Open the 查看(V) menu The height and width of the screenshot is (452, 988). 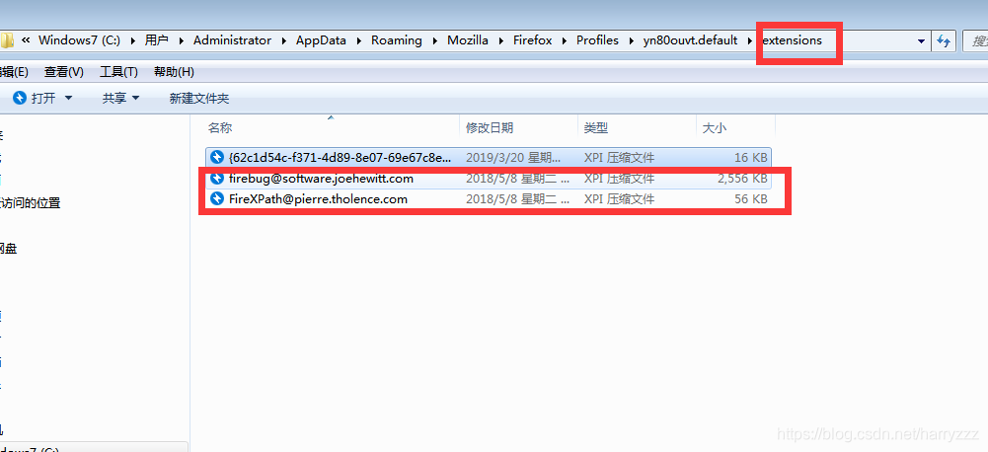tap(63, 72)
